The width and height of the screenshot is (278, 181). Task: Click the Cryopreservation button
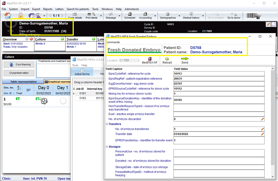[19, 73]
